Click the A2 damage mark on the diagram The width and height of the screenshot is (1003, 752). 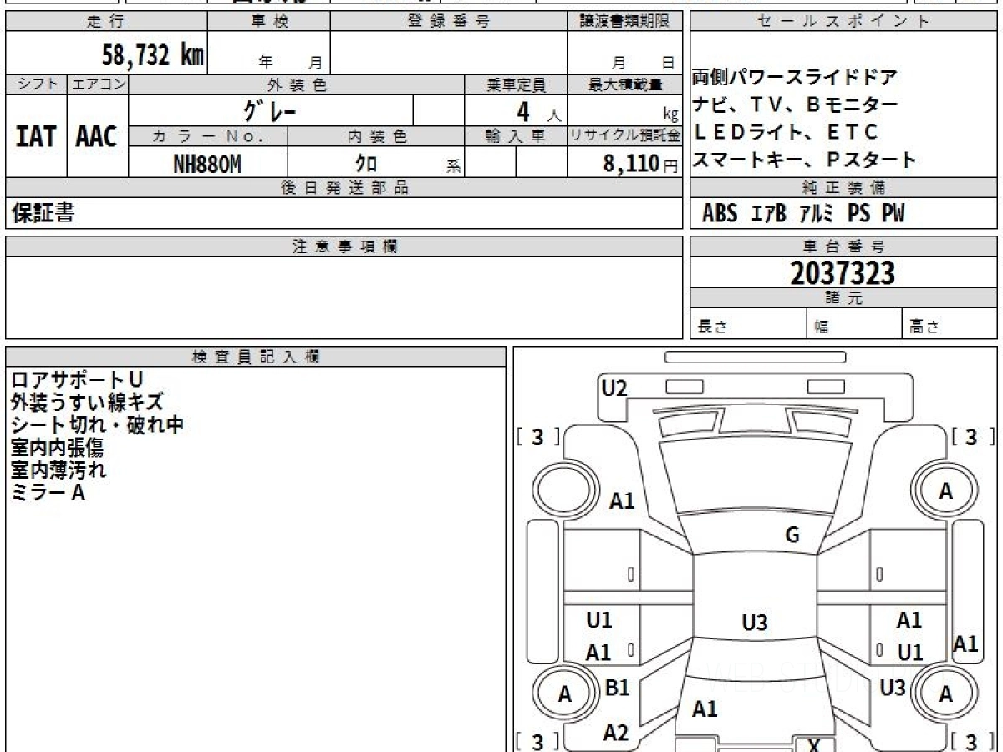point(616,733)
